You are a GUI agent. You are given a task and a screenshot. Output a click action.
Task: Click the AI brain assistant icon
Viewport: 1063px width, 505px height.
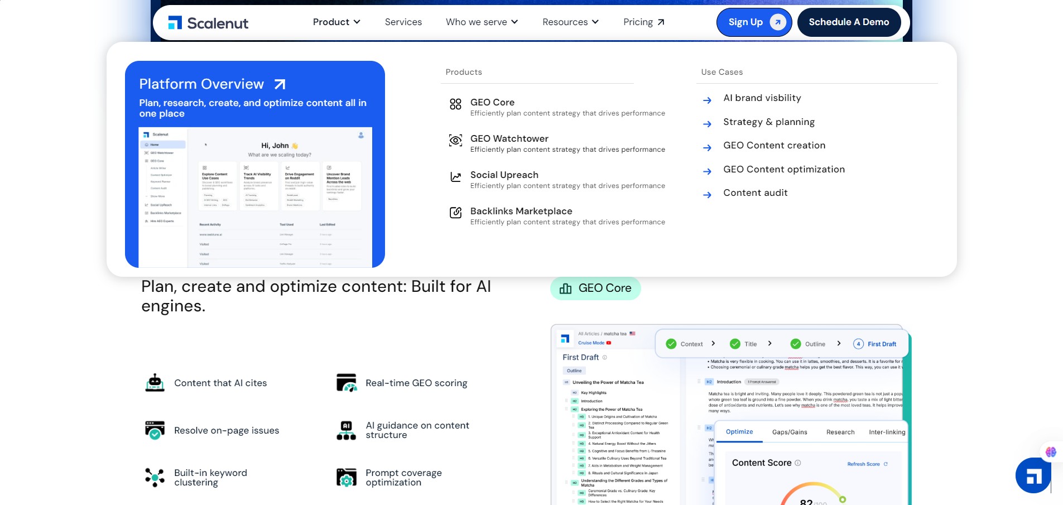tap(1051, 452)
